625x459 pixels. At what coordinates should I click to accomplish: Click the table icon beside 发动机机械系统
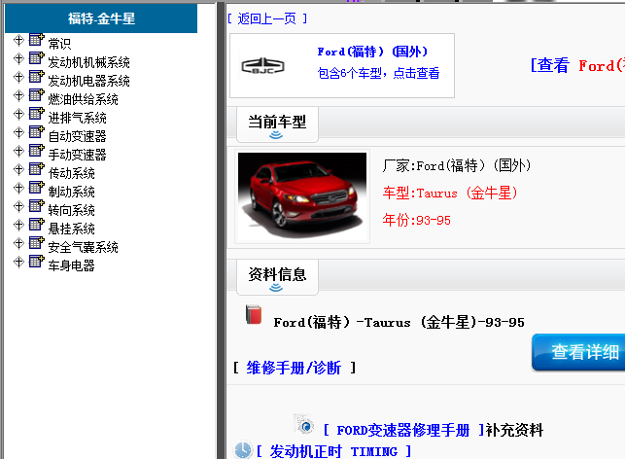point(37,57)
